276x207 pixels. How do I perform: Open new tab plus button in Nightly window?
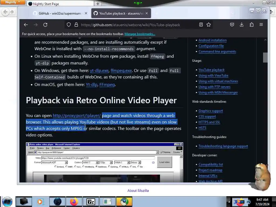98,4
